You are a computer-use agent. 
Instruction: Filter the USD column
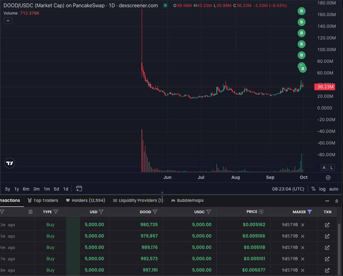(101, 212)
